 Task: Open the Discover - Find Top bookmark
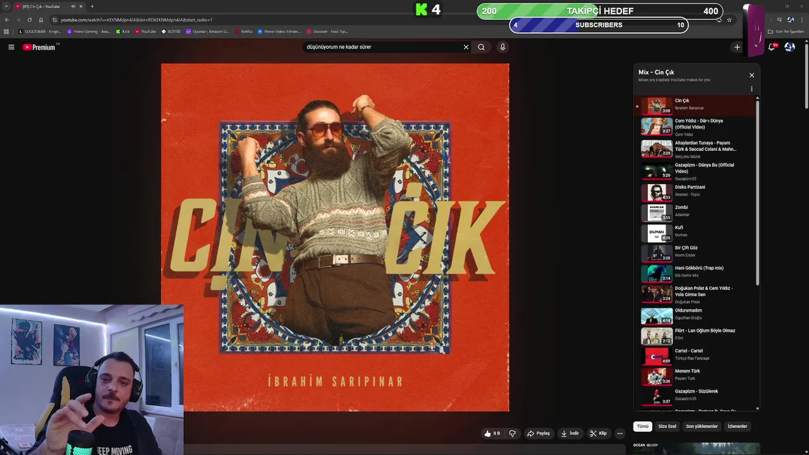327,32
